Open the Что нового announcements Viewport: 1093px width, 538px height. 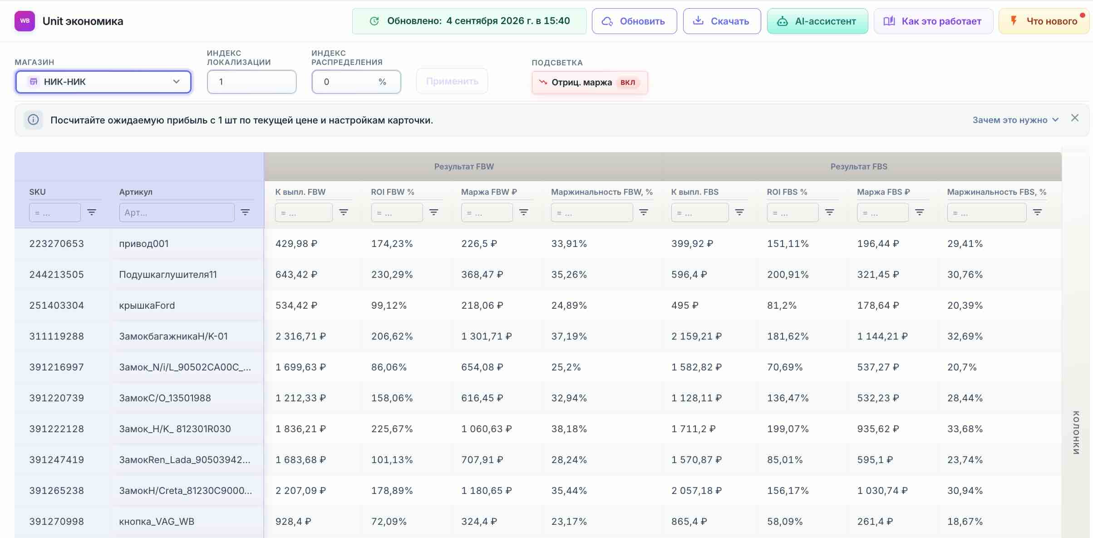tap(1044, 21)
